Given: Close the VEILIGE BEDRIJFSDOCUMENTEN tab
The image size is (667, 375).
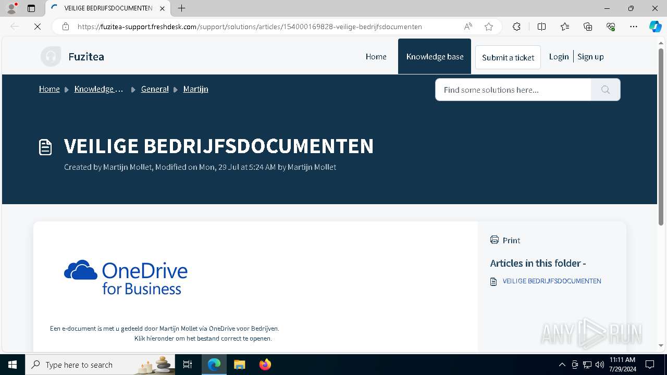Looking at the screenshot, I should [162, 8].
